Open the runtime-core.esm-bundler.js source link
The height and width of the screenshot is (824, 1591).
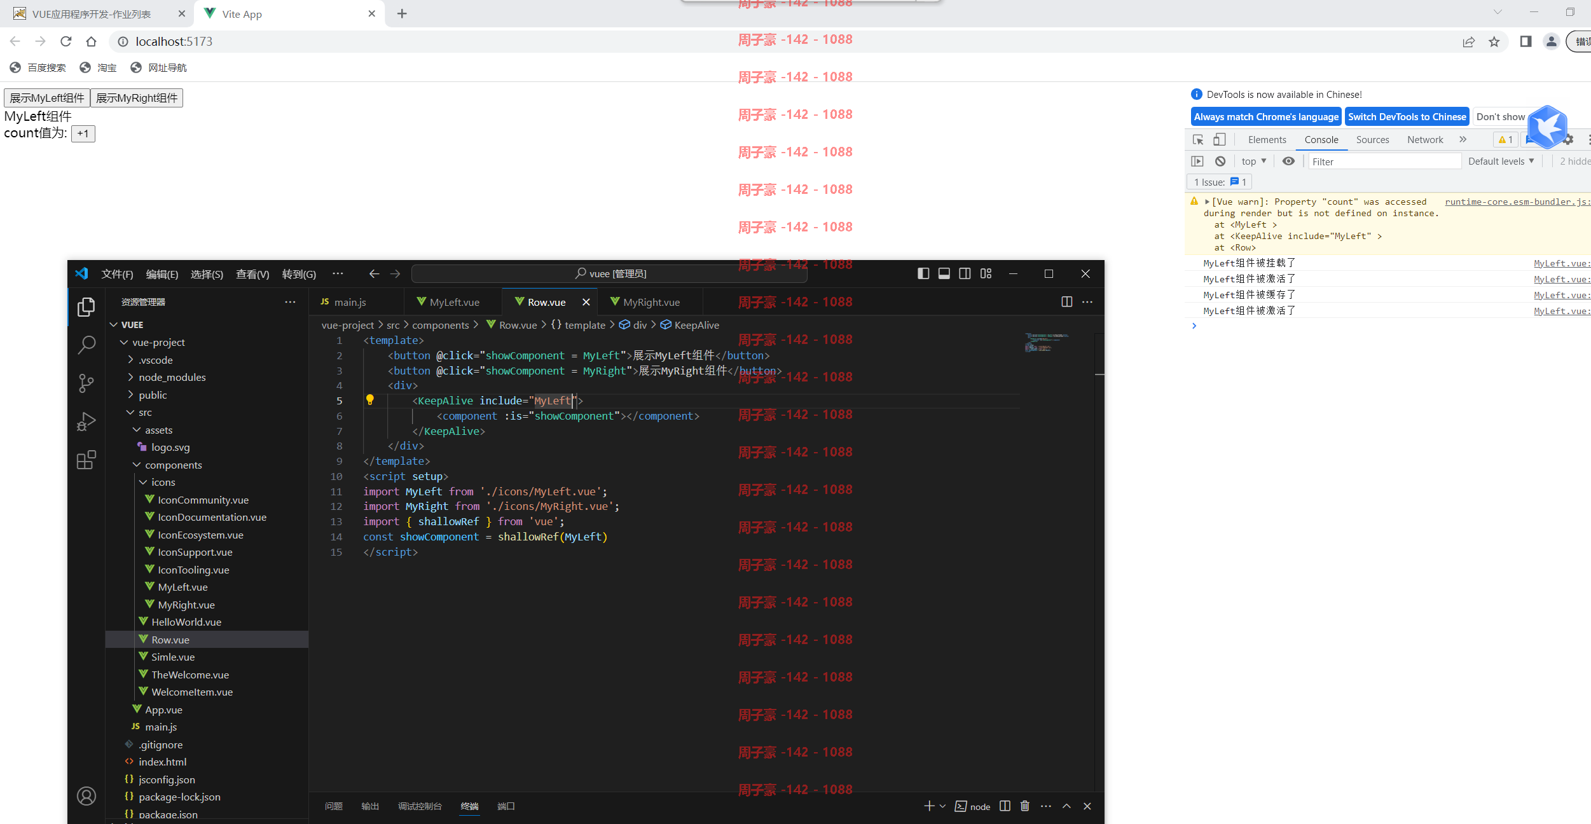coord(1517,202)
